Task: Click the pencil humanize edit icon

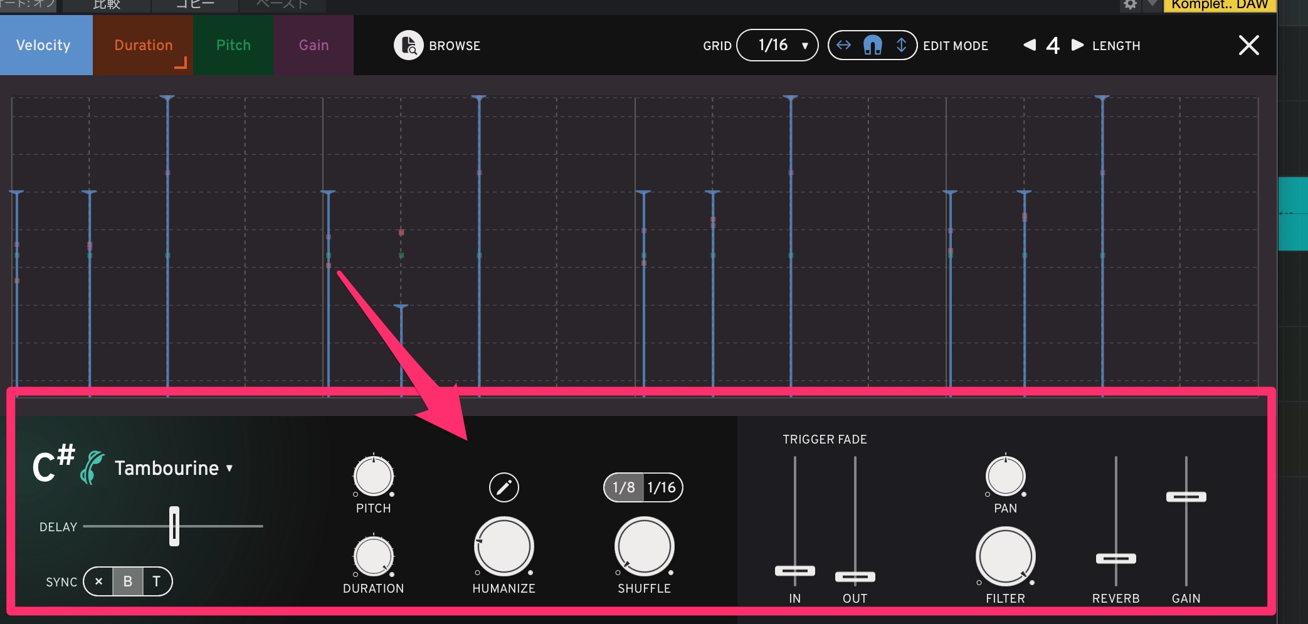Action: [x=504, y=487]
